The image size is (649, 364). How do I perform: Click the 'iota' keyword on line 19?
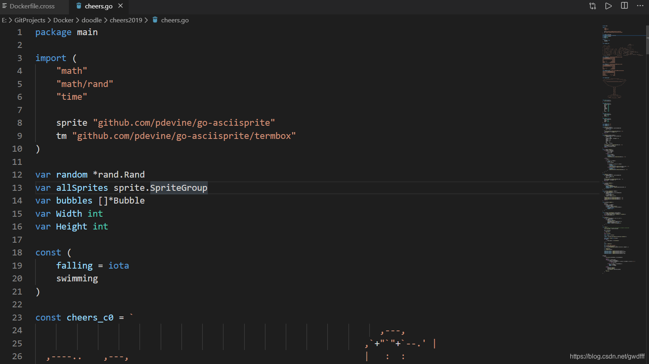point(119,265)
